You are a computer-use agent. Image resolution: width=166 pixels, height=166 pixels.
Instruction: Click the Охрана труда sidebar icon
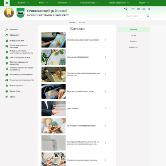coord(7,91)
